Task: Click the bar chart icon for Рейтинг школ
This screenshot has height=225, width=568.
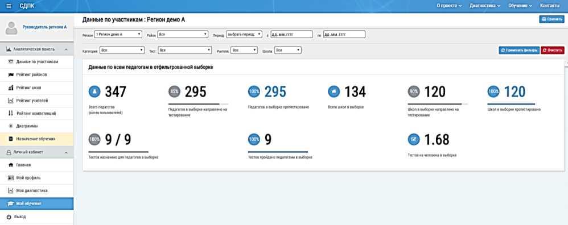Action: (10, 88)
